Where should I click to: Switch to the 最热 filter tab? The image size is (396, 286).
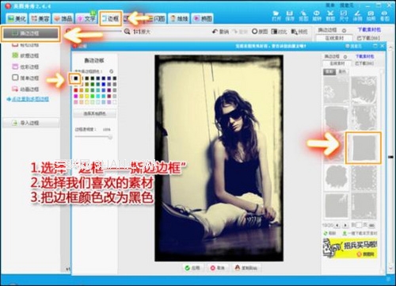click(342, 72)
